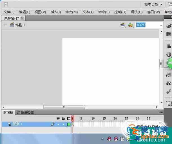Click frame 5 on the timeline ruler
This screenshot has height=144, width=172.
(x=81, y=119)
